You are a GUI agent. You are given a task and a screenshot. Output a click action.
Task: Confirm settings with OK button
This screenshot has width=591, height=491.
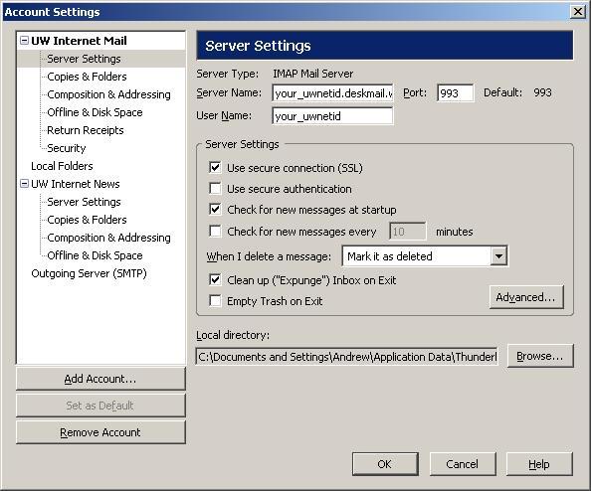click(385, 464)
